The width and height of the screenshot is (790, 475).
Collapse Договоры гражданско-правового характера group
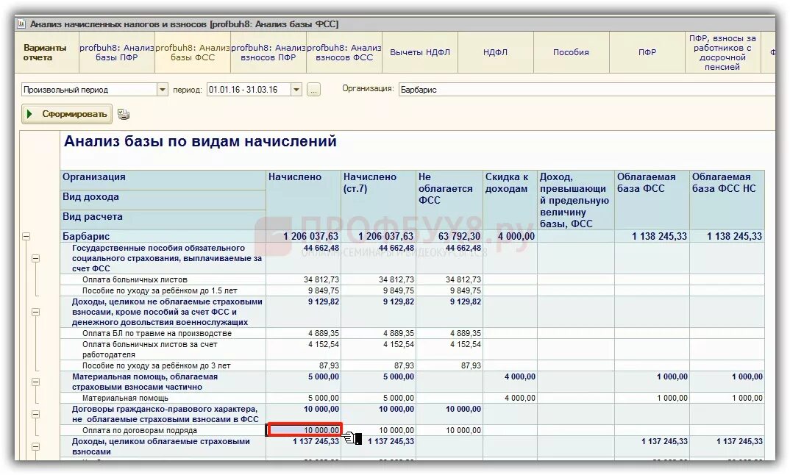pyautogui.click(x=36, y=414)
